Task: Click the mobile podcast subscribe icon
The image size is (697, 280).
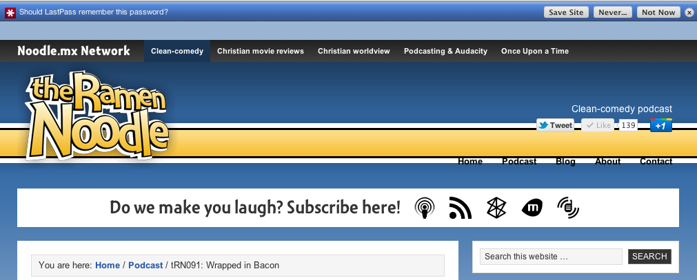Action: [x=568, y=208]
